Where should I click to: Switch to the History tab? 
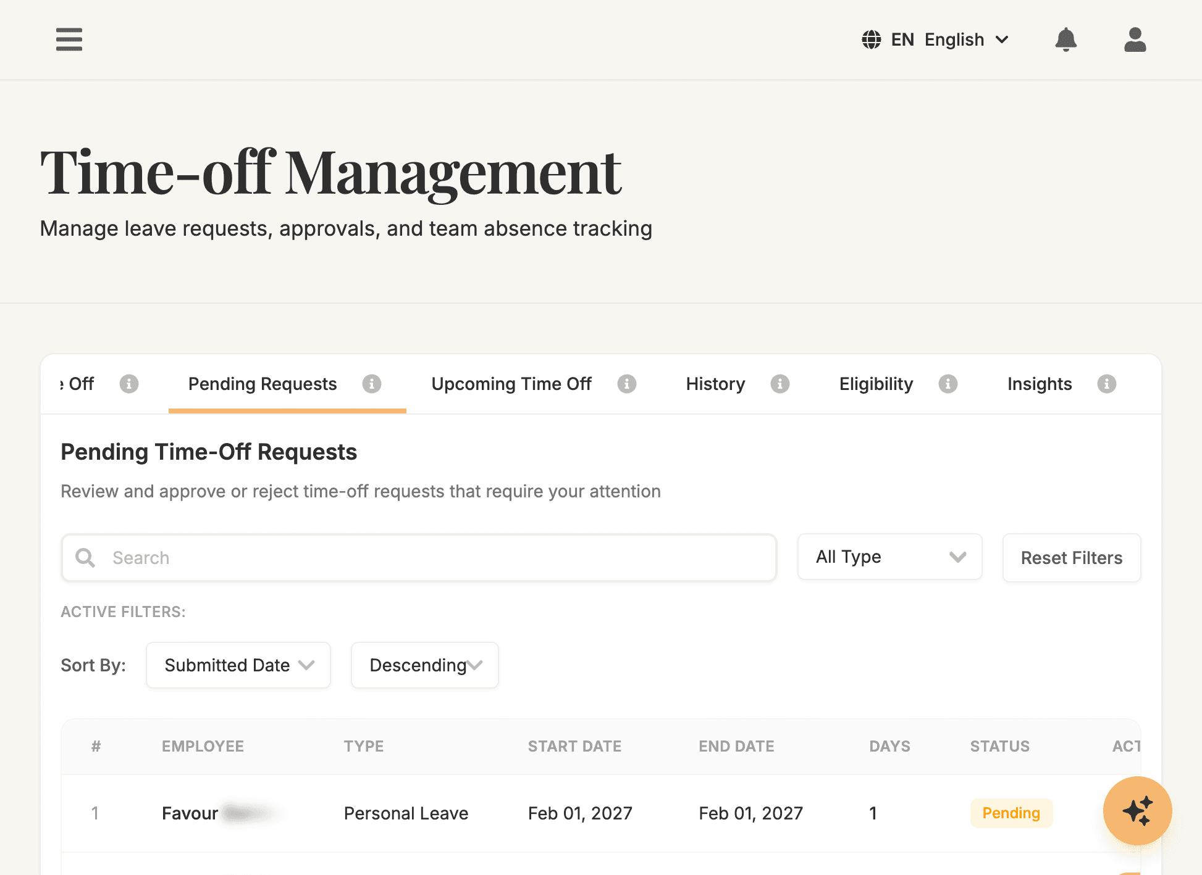pos(715,383)
